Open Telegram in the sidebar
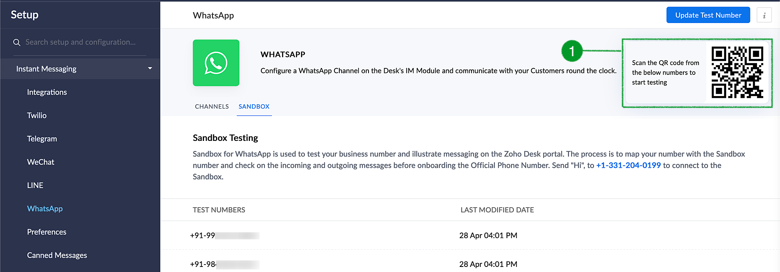The height and width of the screenshot is (272, 780). (x=42, y=139)
